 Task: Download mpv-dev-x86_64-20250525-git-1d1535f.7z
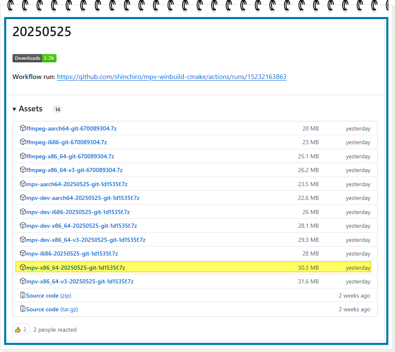(x=81, y=226)
